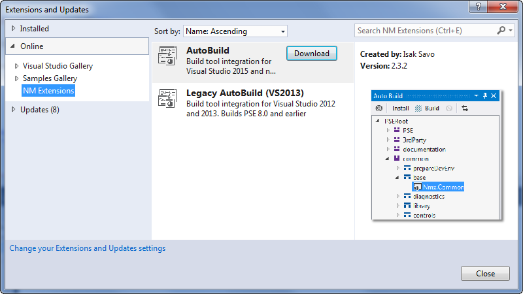Expand the Visual Studio Gallery node
This screenshot has width=523, height=294.
click(x=17, y=66)
